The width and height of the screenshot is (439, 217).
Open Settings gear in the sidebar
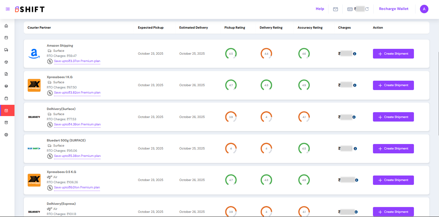tap(6, 135)
